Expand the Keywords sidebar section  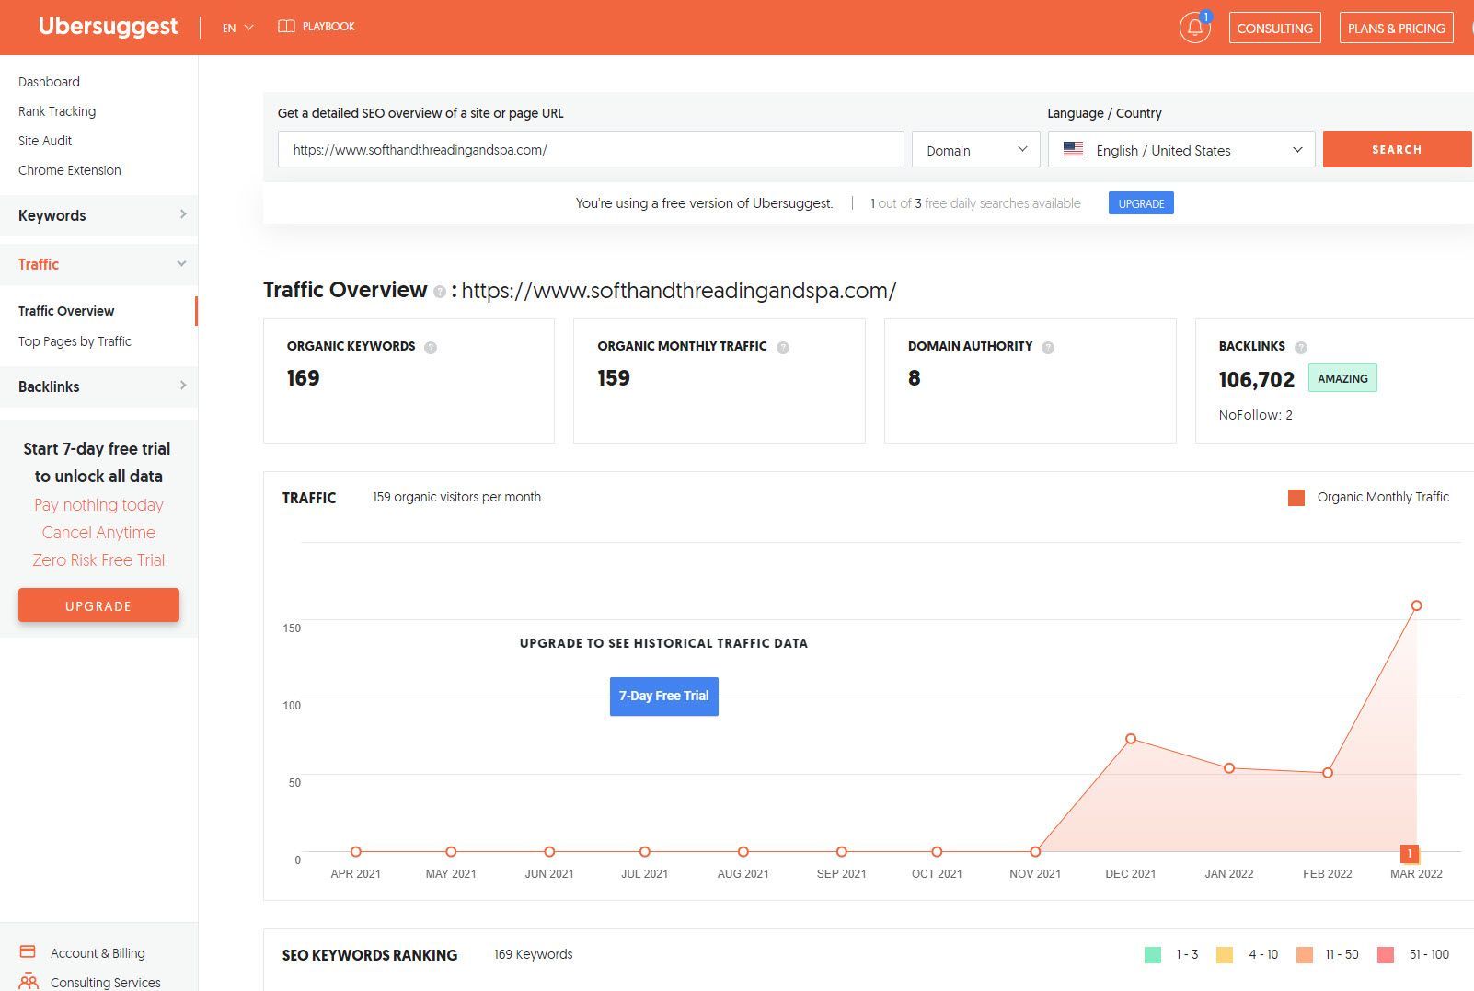click(98, 215)
